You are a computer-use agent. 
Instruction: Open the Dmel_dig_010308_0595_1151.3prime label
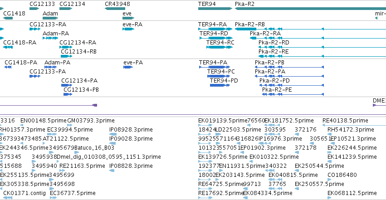[109, 157]
